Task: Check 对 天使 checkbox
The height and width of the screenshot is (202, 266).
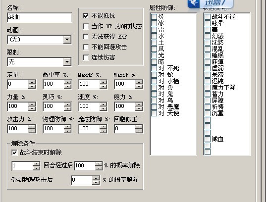Action: coord(154,113)
